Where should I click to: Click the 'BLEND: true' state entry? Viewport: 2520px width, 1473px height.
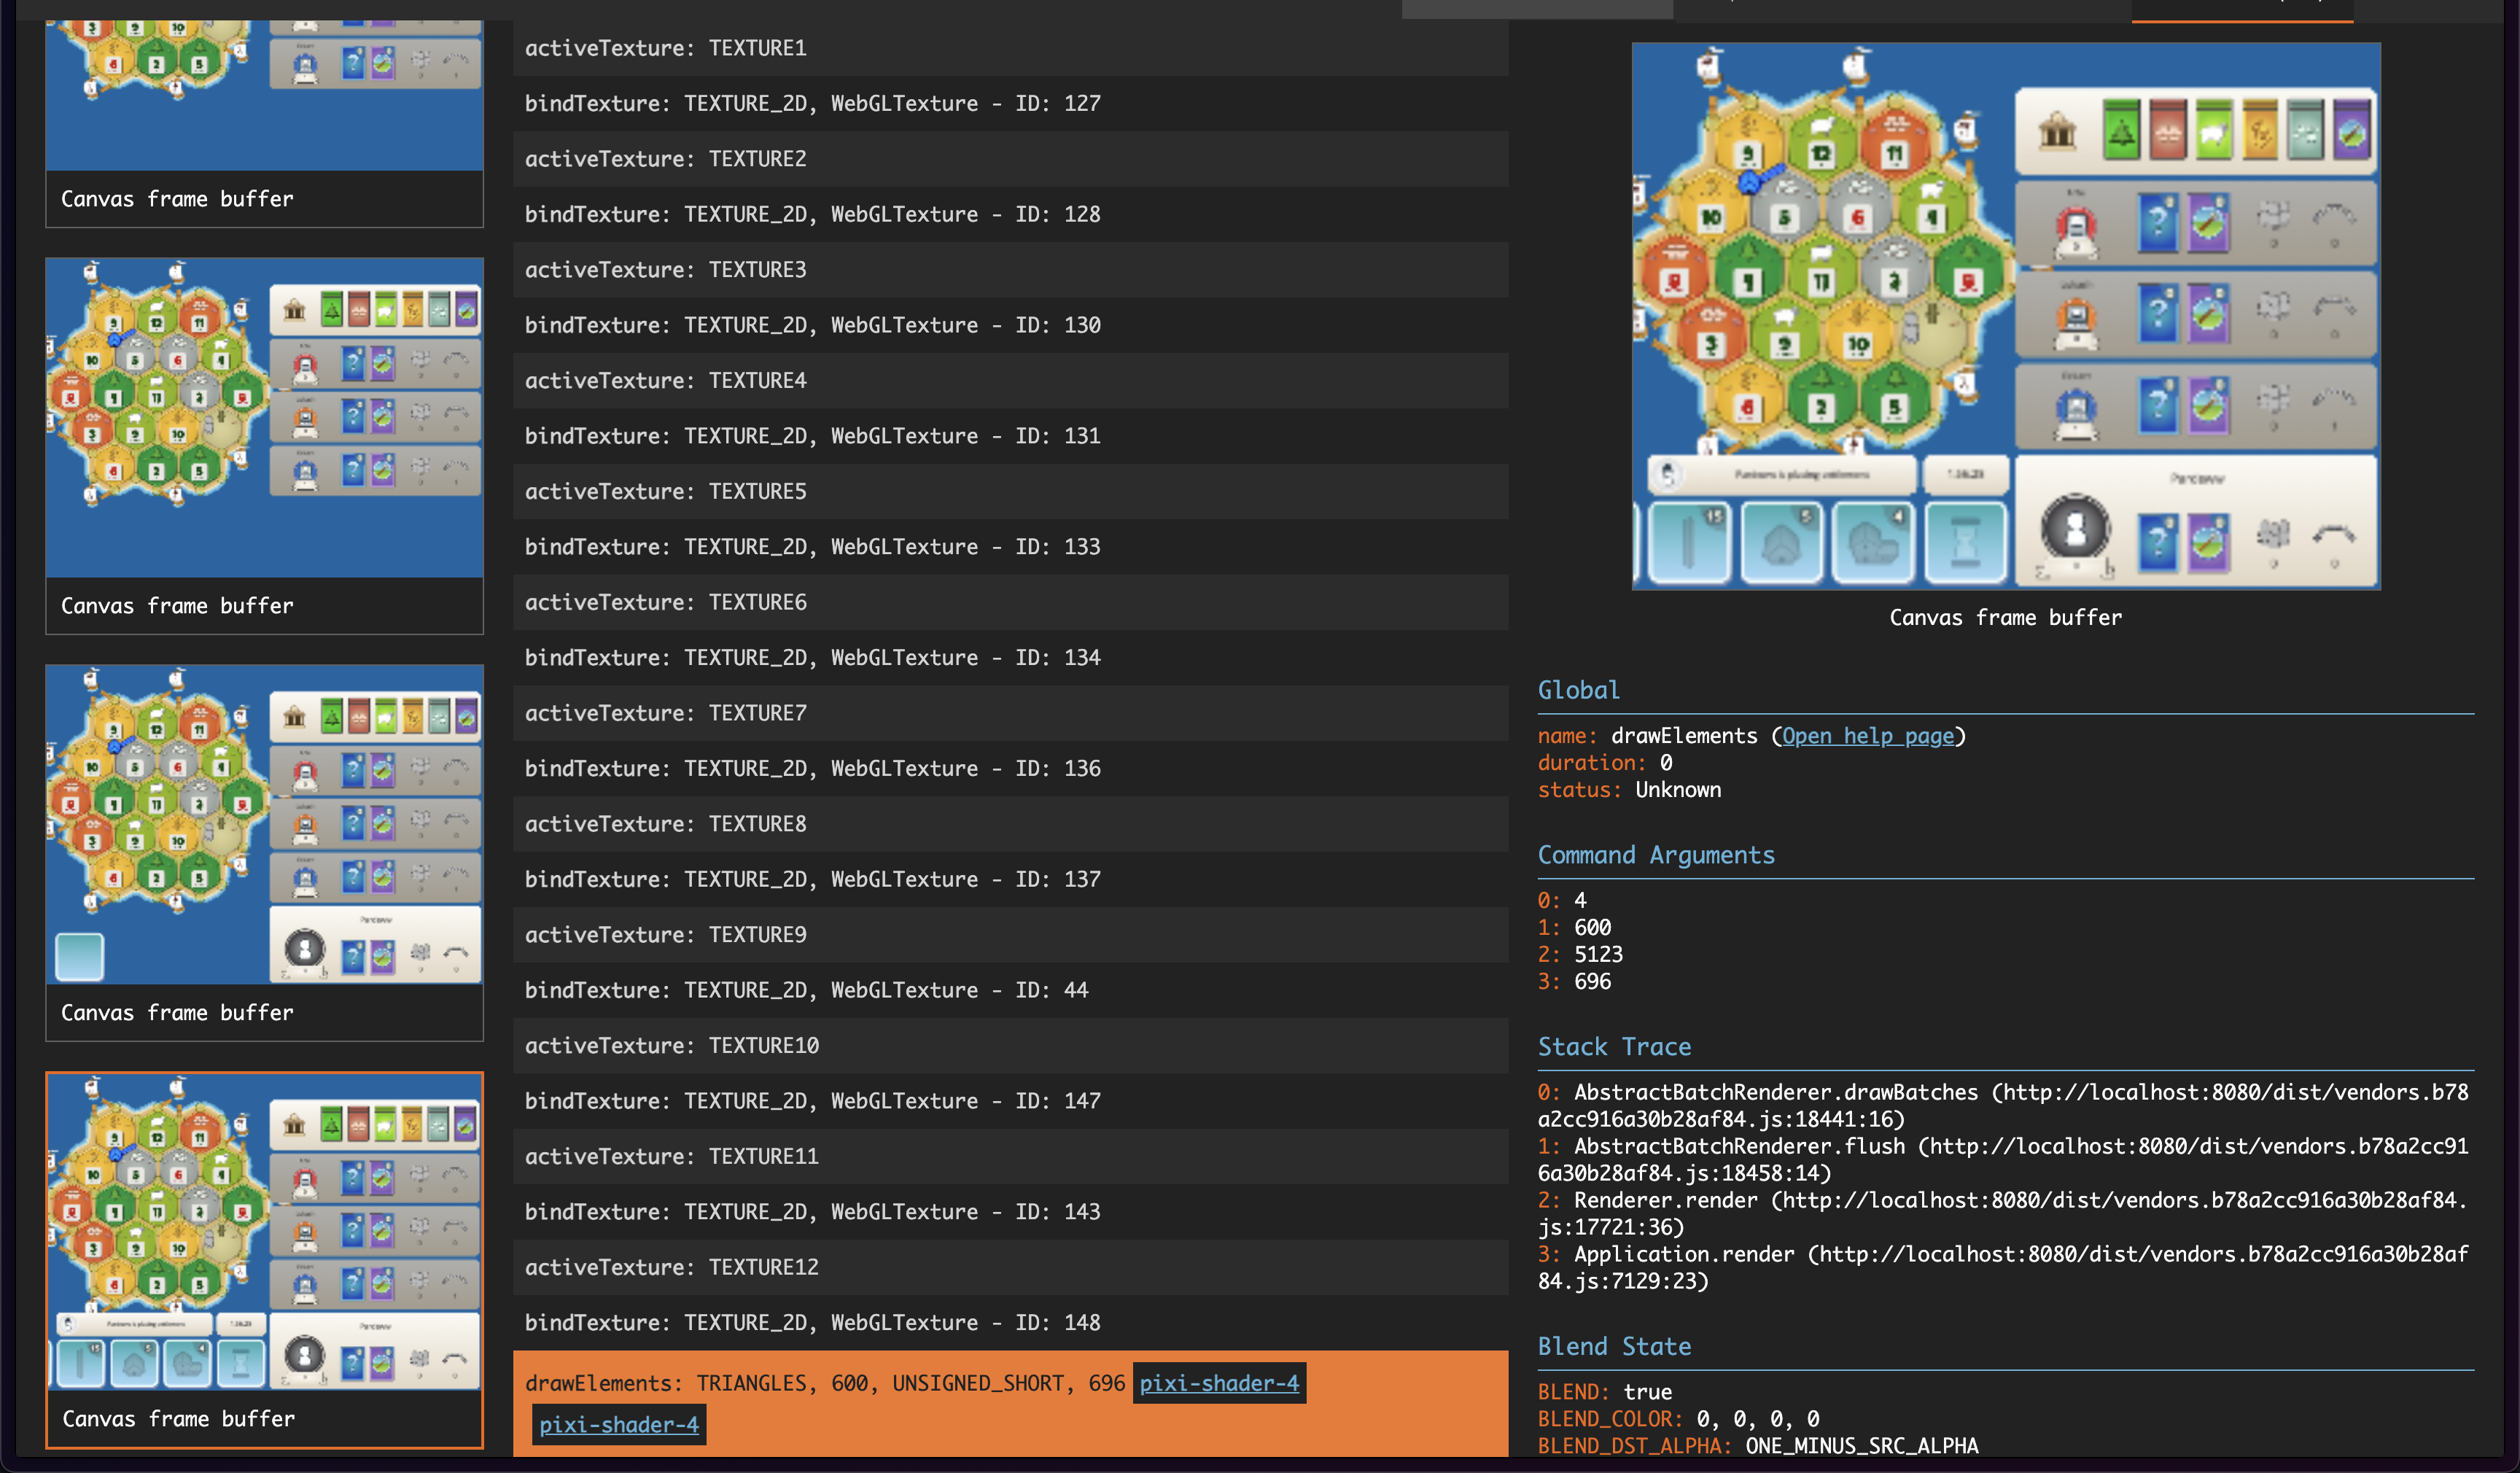(x=1605, y=1392)
